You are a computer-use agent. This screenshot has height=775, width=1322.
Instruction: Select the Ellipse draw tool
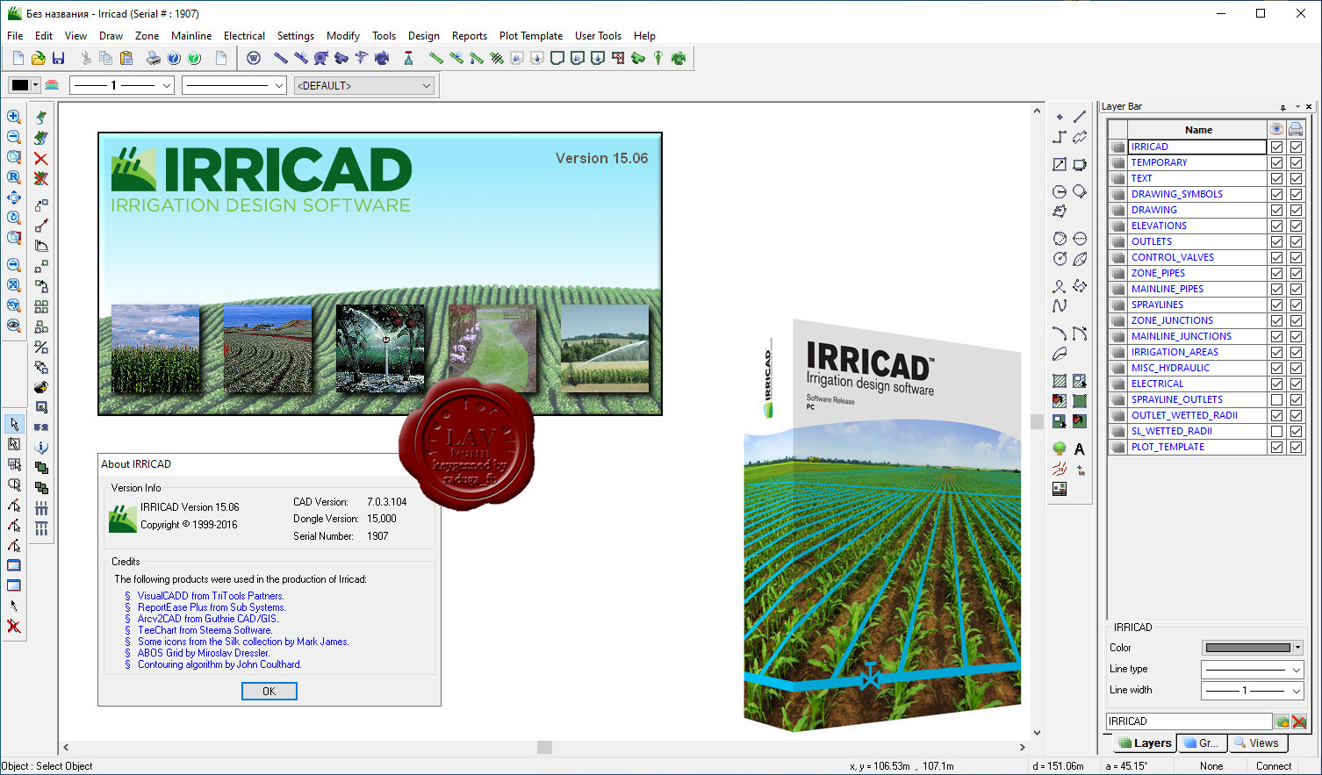coord(1080,259)
